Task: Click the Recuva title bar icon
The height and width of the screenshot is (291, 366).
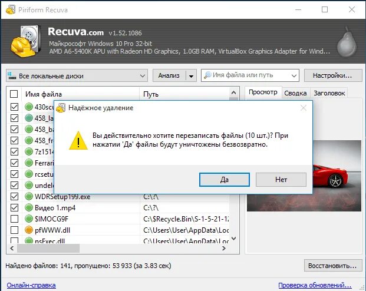Action: (11, 10)
